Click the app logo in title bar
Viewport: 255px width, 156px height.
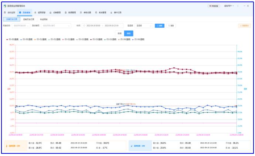[x=5, y=6]
